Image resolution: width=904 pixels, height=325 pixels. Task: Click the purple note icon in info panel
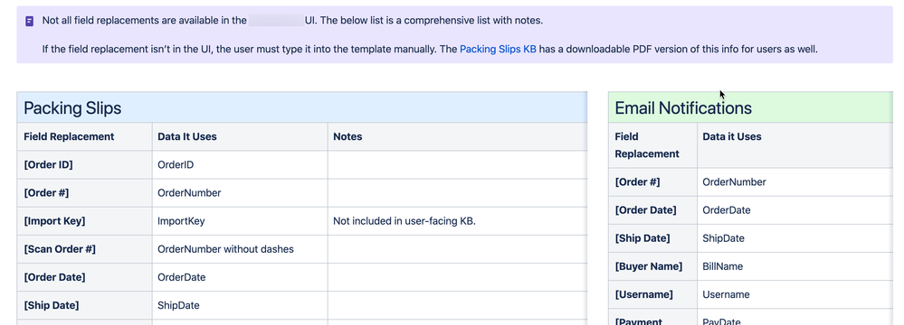tap(29, 21)
